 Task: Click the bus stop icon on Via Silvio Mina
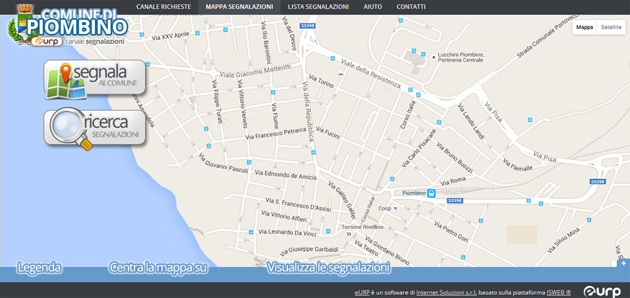pos(589,220)
